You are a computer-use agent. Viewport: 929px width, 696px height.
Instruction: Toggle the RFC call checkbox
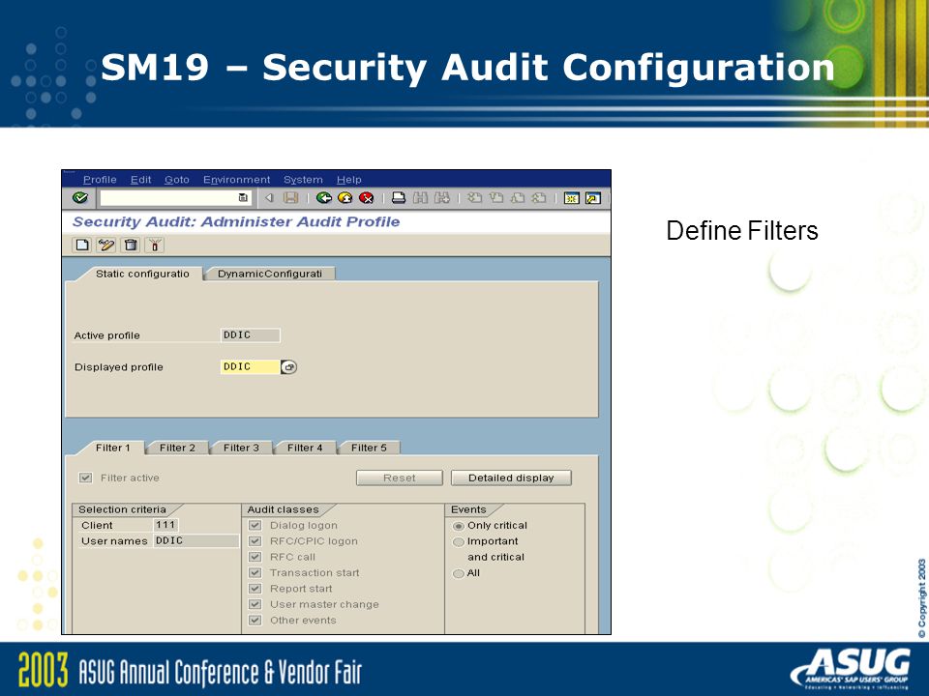(255, 557)
